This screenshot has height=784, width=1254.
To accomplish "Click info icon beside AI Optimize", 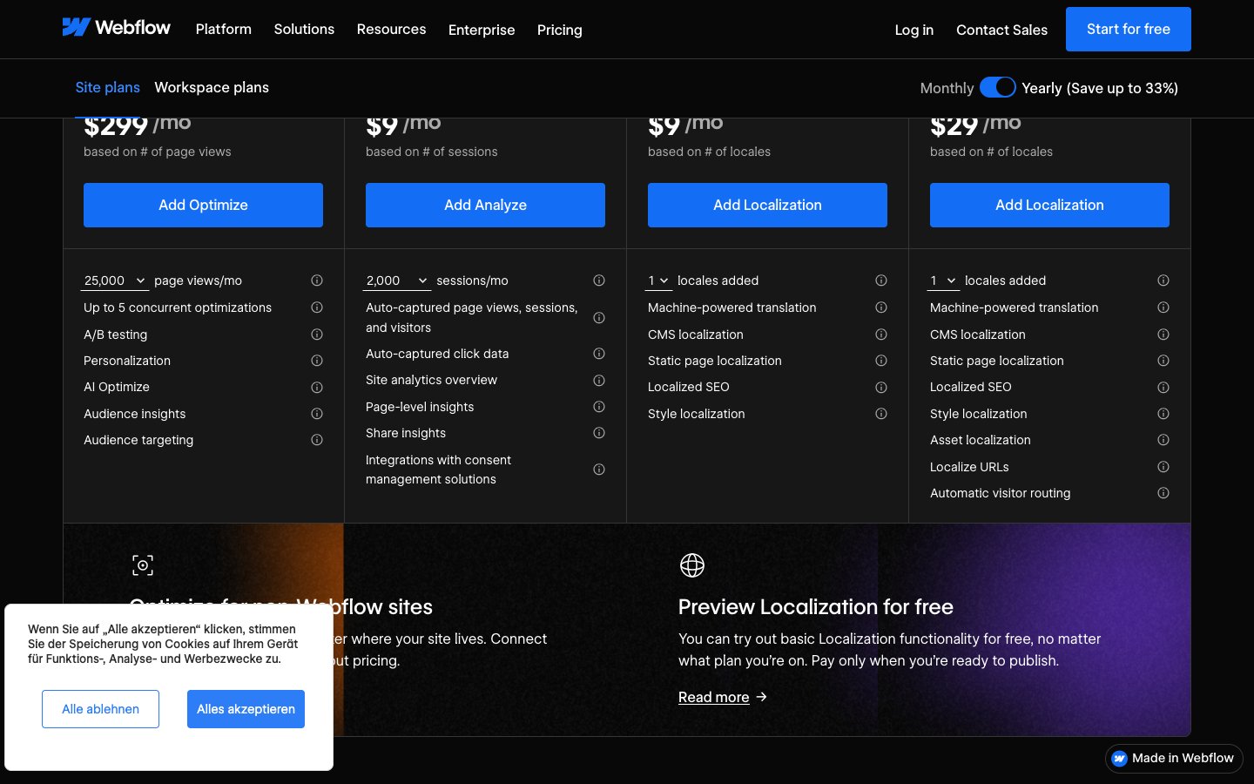I will click(317, 388).
